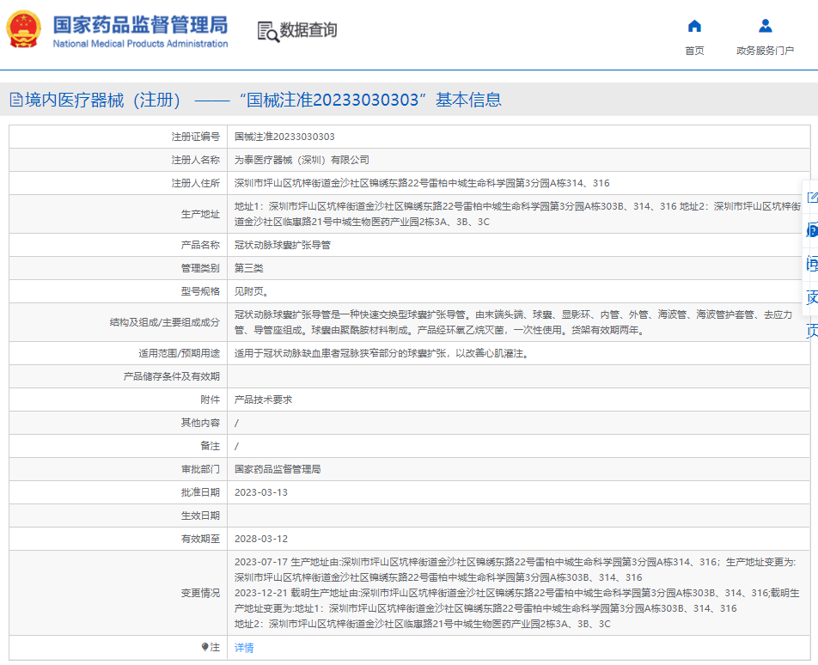Select 为泰医疗器械（深圳）有限公司 text
The image size is (818, 665).
click(302, 160)
